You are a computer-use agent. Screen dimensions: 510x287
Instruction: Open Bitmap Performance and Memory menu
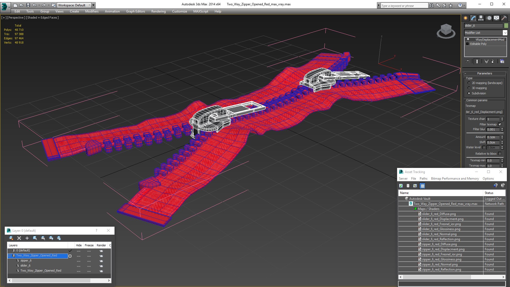point(455,179)
